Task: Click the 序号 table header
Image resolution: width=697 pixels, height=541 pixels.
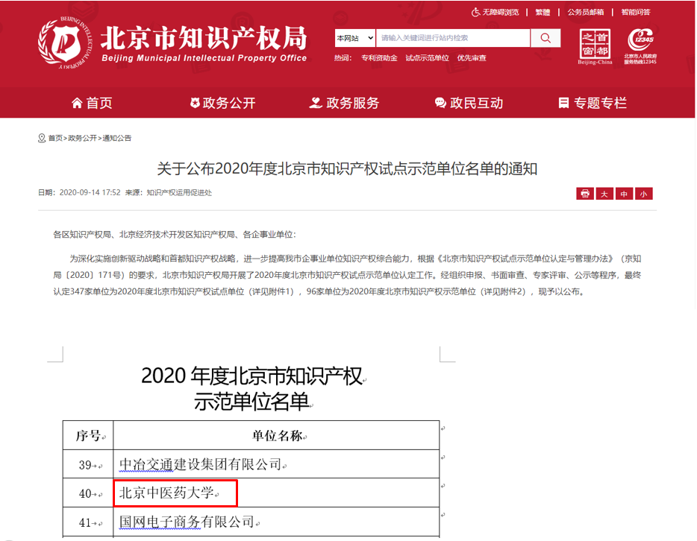Action: tap(88, 435)
